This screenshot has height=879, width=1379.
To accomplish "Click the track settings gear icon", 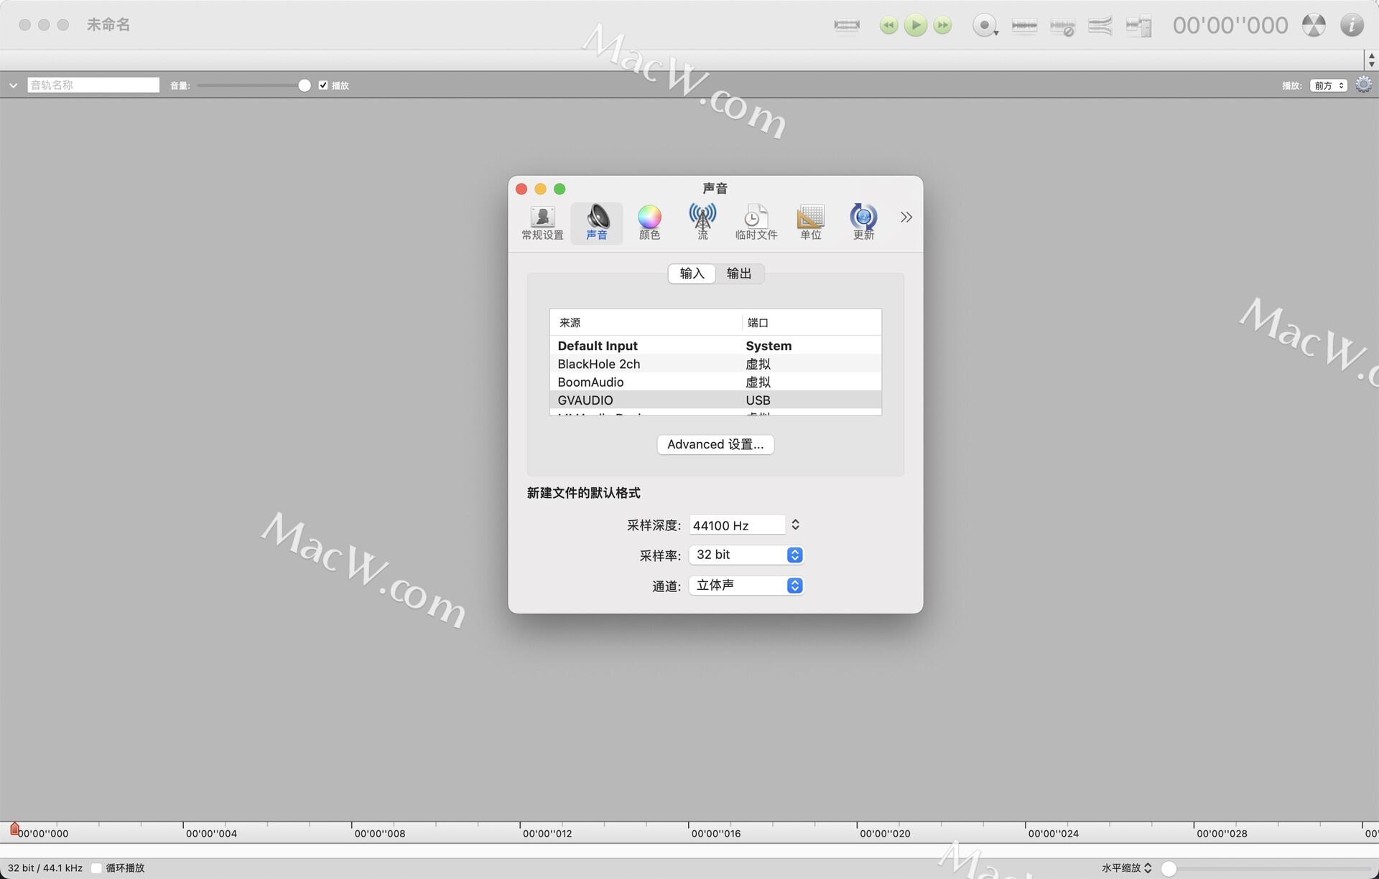I will click(x=1362, y=85).
